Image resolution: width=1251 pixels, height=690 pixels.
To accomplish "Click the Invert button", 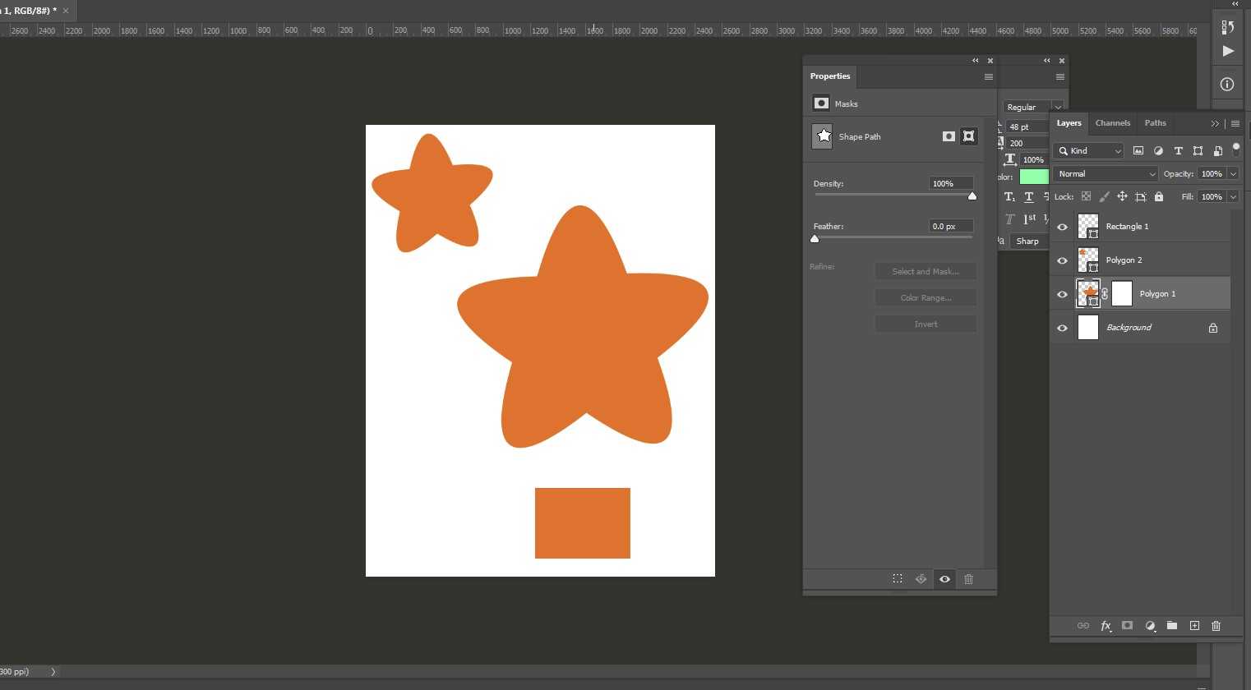I will pyautogui.click(x=926, y=324).
